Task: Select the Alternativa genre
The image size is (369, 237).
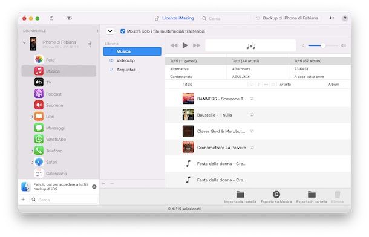Action: click(x=196, y=69)
